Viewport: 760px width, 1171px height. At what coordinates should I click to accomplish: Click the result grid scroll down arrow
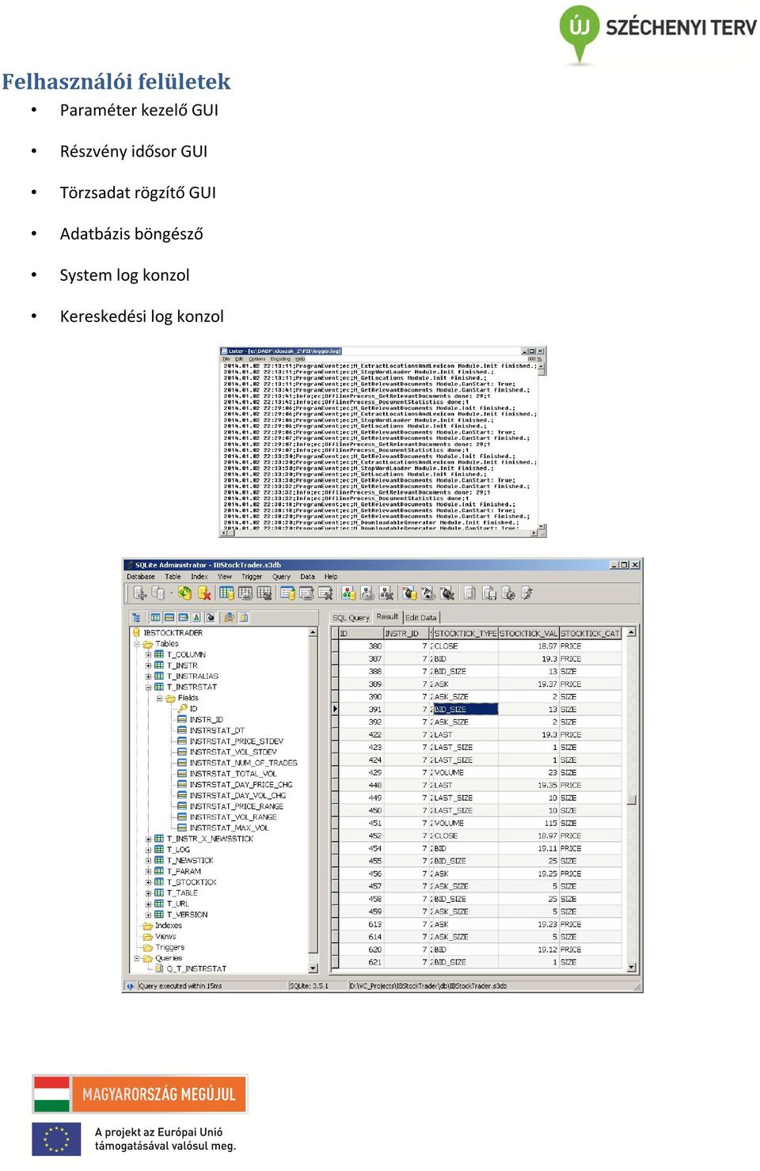click(x=631, y=967)
